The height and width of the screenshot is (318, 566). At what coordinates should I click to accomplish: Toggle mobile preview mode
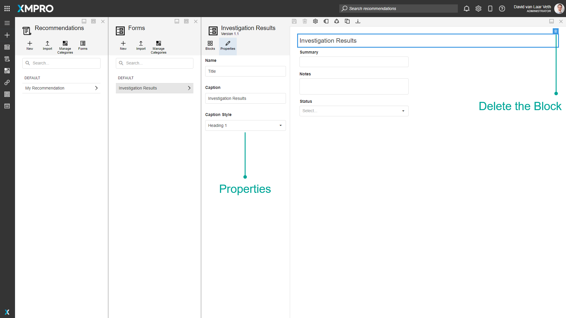click(x=490, y=9)
